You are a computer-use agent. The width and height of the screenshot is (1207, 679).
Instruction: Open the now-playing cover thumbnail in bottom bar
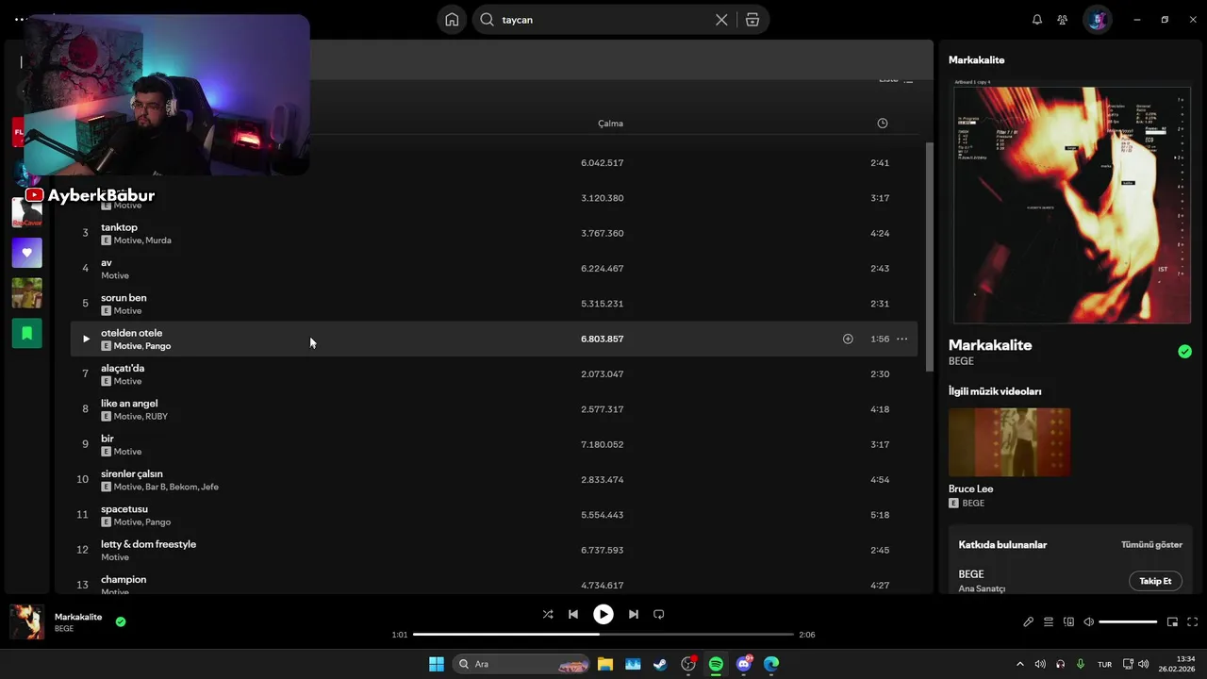click(26, 622)
